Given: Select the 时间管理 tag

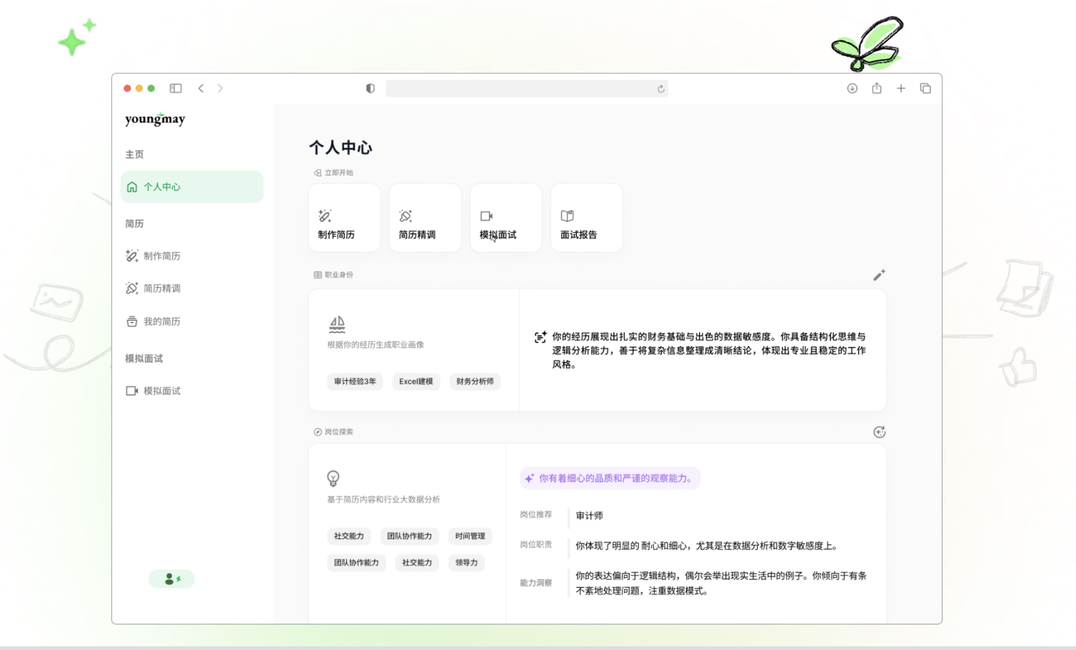Looking at the screenshot, I should pos(470,536).
